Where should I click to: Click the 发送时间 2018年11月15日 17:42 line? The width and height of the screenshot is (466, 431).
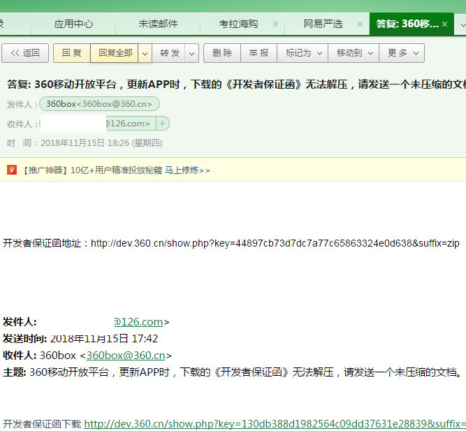(x=80, y=339)
